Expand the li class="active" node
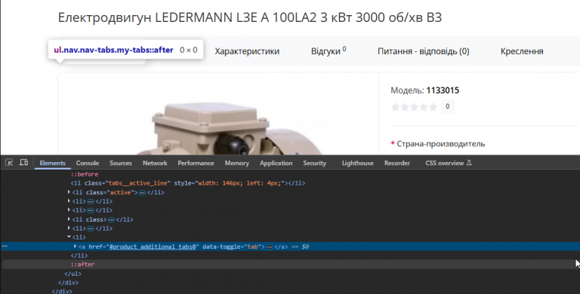 pos(69,192)
